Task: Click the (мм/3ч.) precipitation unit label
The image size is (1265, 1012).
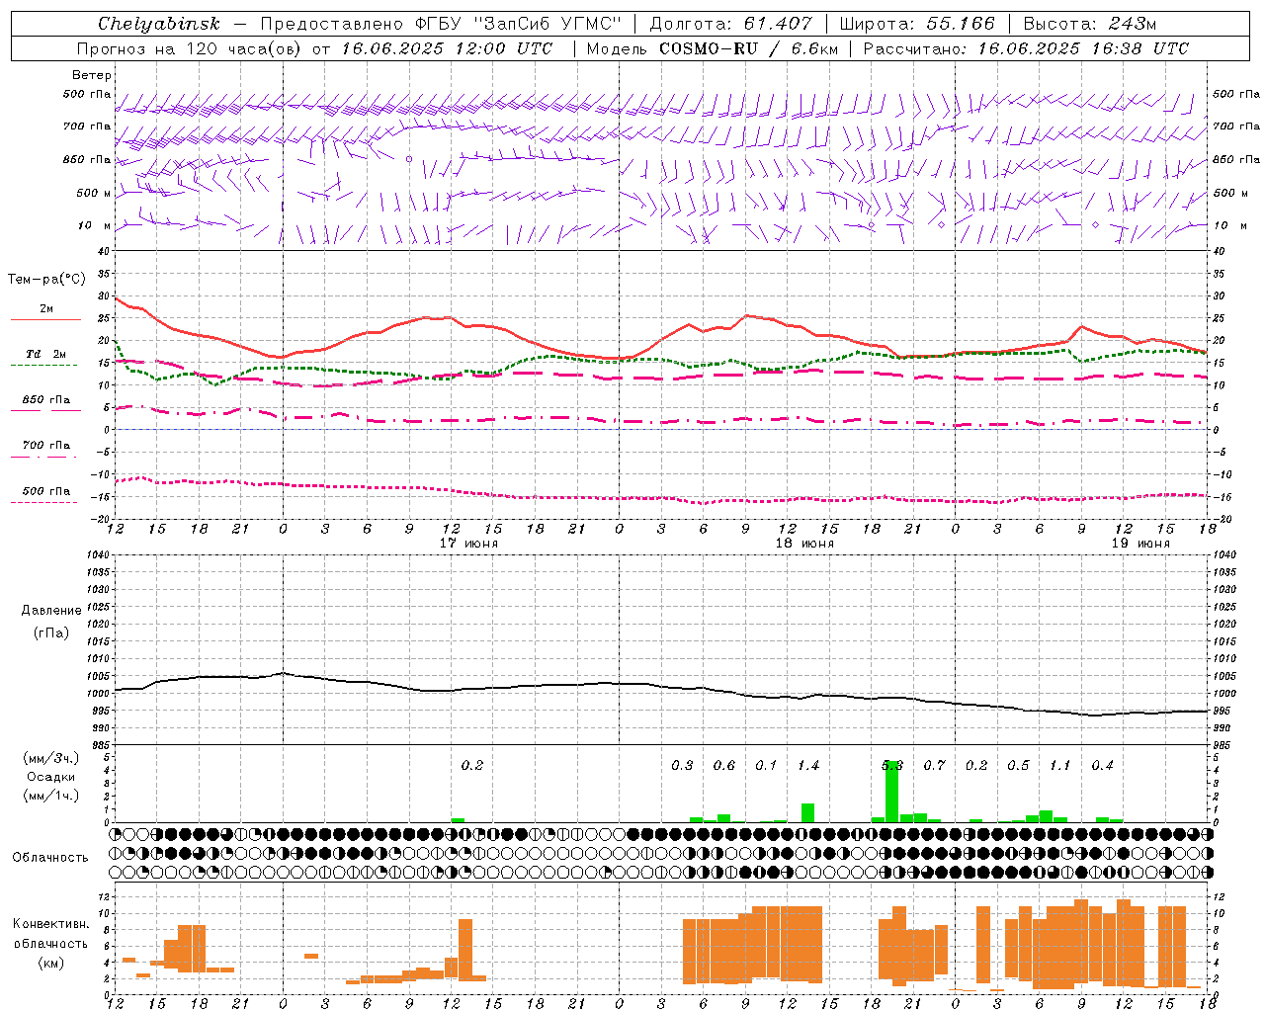Action: [49, 758]
